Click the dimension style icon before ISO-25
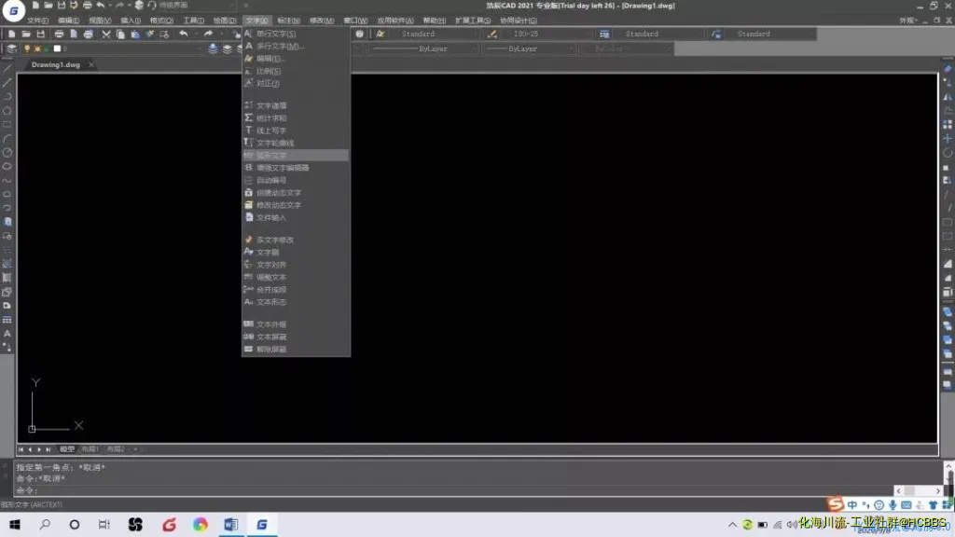The image size is (955, 537). pyautogui.click(x=492, y=34)
